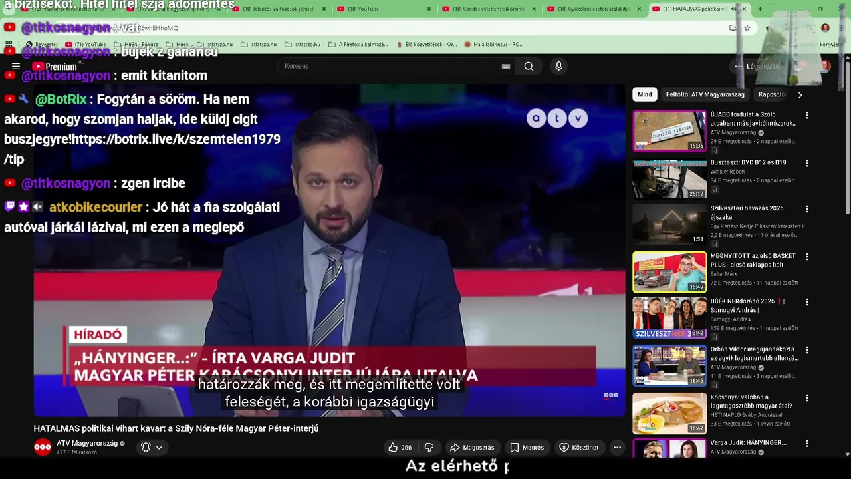
Task: Open ATV Magyarország channel avatar
Action: [x=43, y=448]
